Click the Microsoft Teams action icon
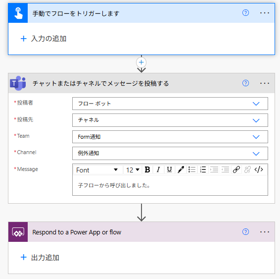Screen dimensions: 280x279 (18, 83)
